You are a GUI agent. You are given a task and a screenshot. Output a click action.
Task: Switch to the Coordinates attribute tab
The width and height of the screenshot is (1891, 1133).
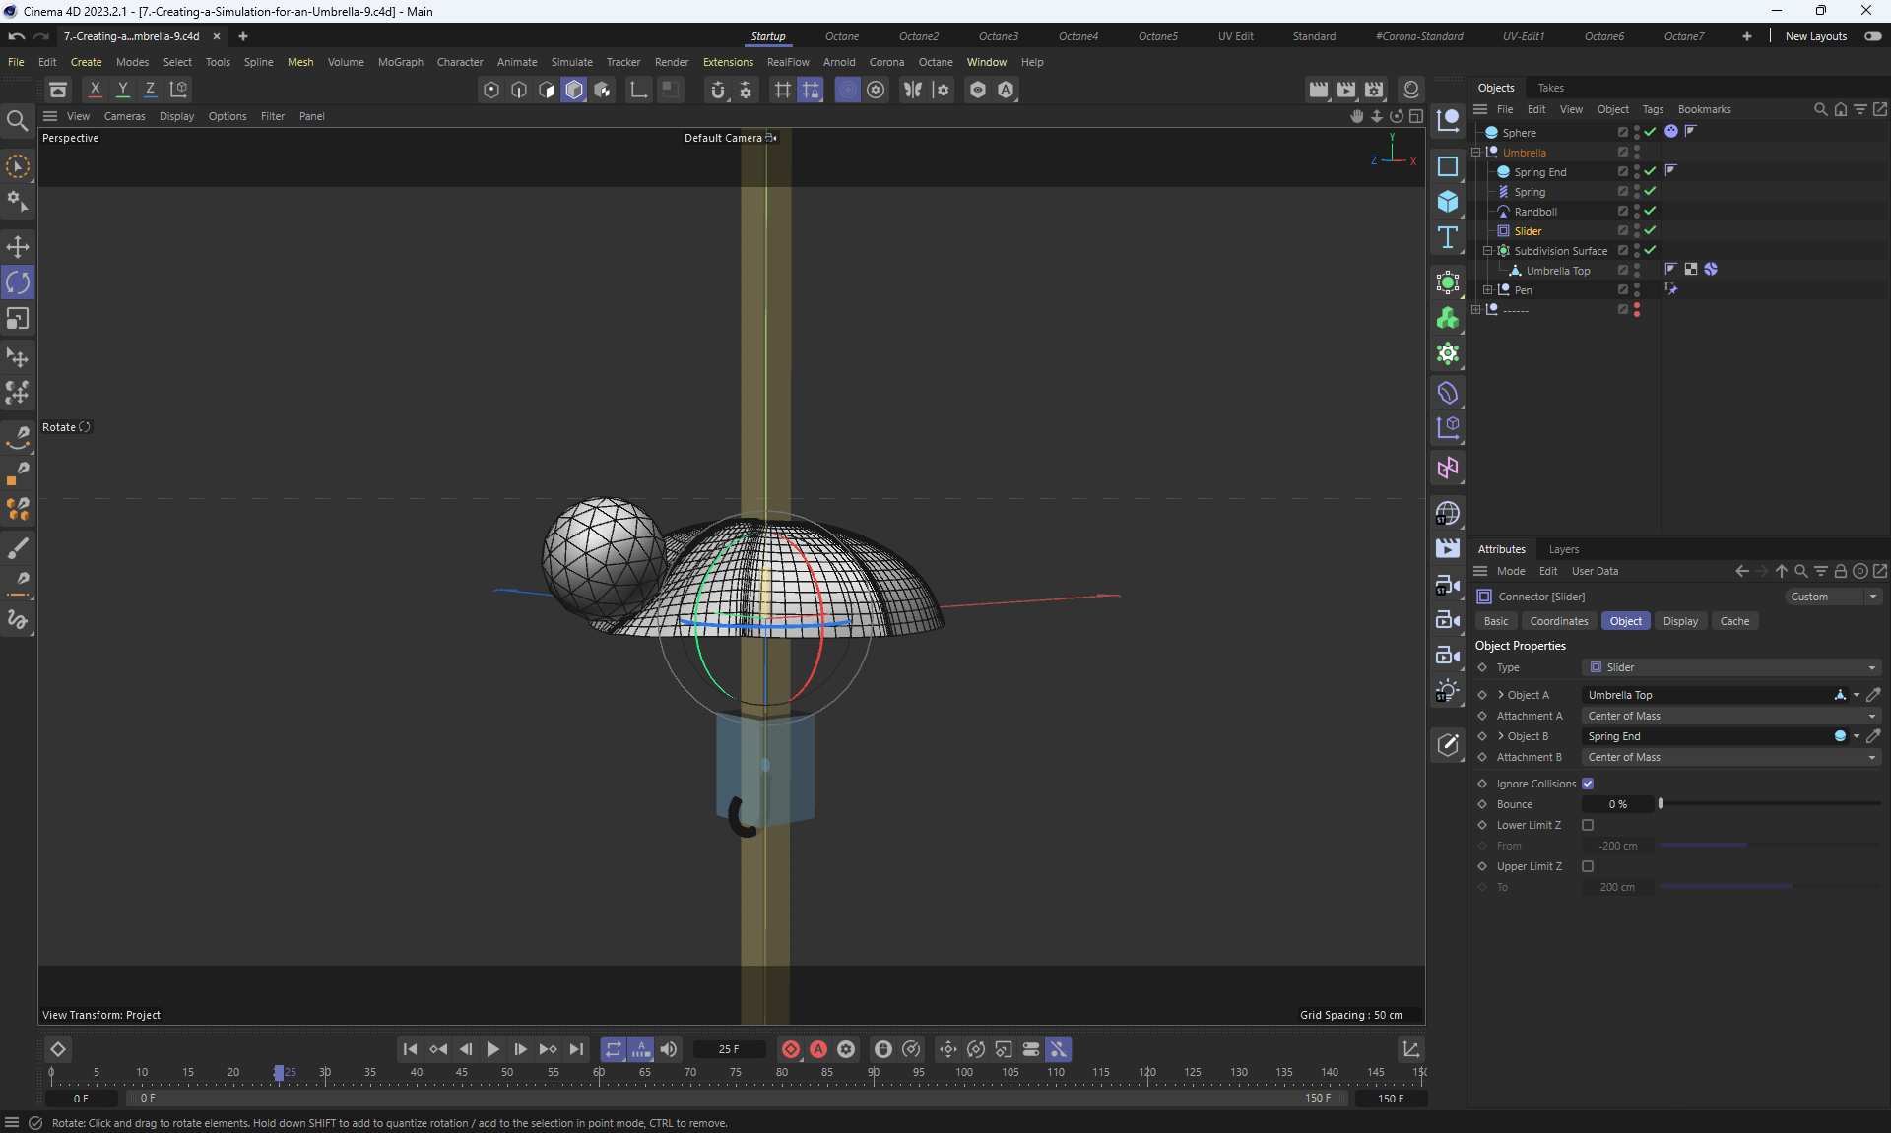coord(1558,621)
